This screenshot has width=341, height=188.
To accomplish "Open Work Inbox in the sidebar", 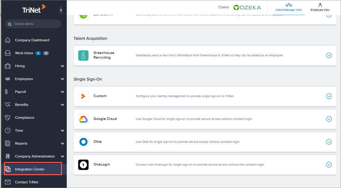I will click(24, 53).
